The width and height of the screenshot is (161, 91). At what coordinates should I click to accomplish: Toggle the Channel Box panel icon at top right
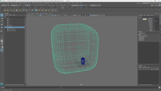(160, 5)
